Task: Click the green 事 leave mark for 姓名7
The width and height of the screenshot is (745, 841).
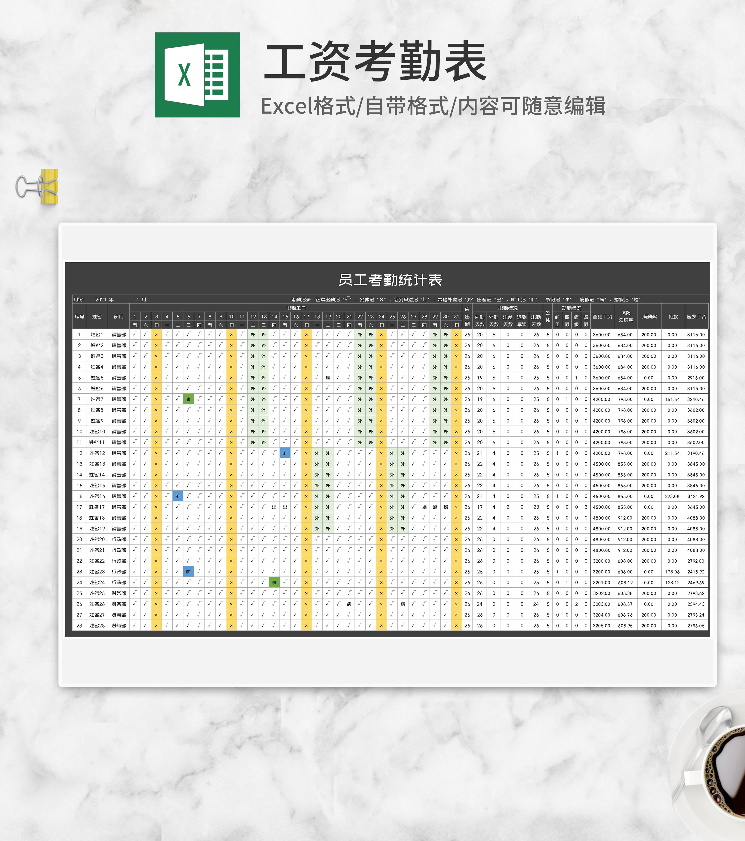Action: [188, 399]
